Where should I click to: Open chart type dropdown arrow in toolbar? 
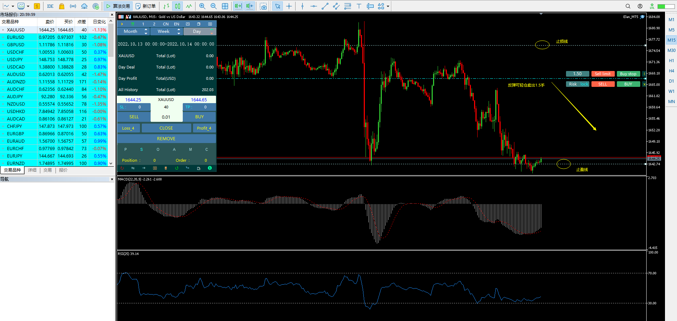coord(13,6)
